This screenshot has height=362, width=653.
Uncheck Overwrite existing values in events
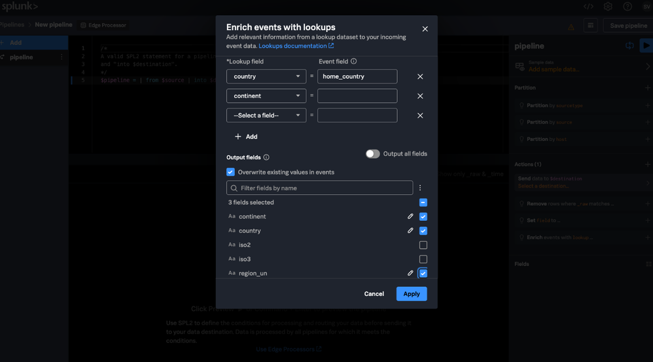coord(230,173)
